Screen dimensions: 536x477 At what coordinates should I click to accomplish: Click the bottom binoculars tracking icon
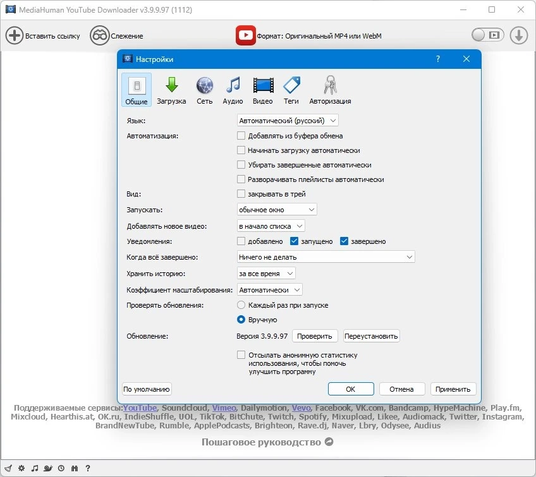click(75, 468)
